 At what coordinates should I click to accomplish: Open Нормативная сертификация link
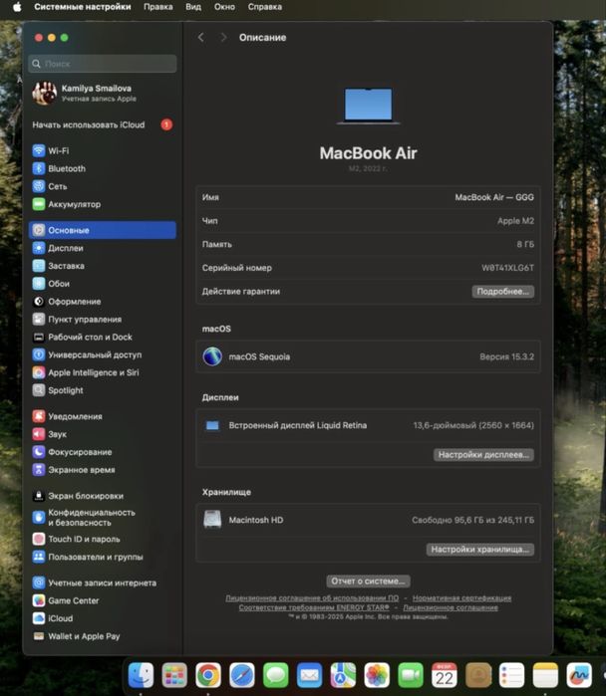click(x=462, y=598)
